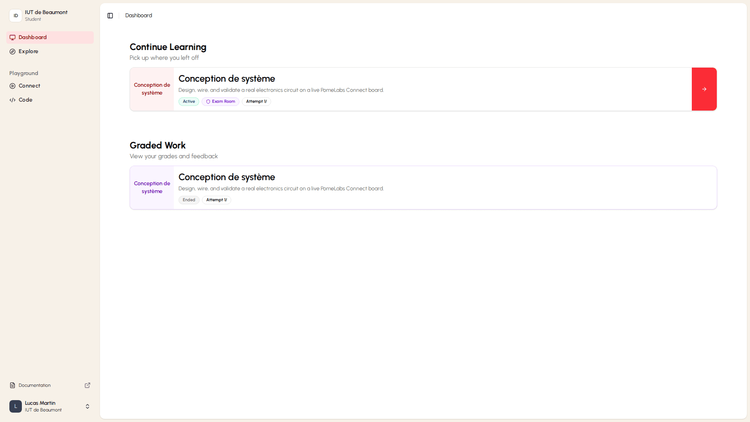Open Explore in sidebar
Screen dimensions: 750x422
tap(50, 52)
